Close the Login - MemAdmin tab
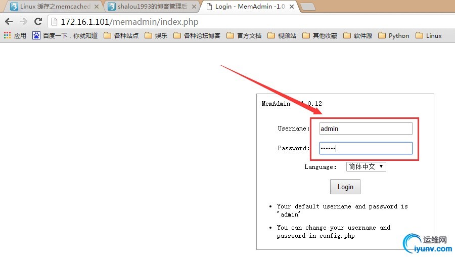 tap(292, 7)
